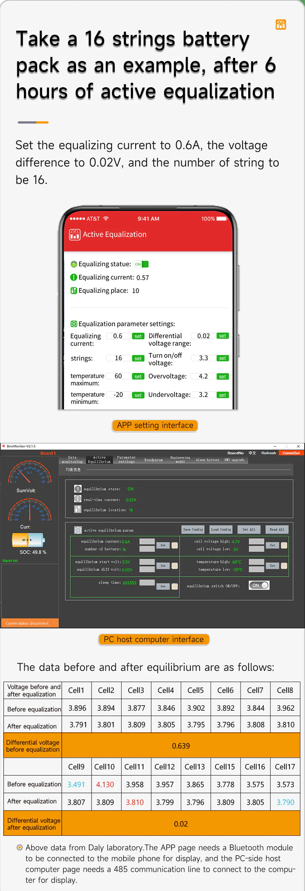This screenshot has width=305, height=891.
Task: Click the Active Equalization app logo icon
Action: coord(75,234)
